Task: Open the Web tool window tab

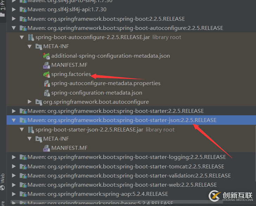Action: click(2, 182)
